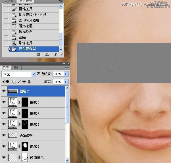Select history state 选择反向

[34, 32]
